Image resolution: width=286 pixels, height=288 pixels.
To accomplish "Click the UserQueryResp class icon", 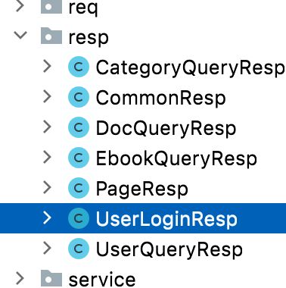I will click(x=79, y=249).
